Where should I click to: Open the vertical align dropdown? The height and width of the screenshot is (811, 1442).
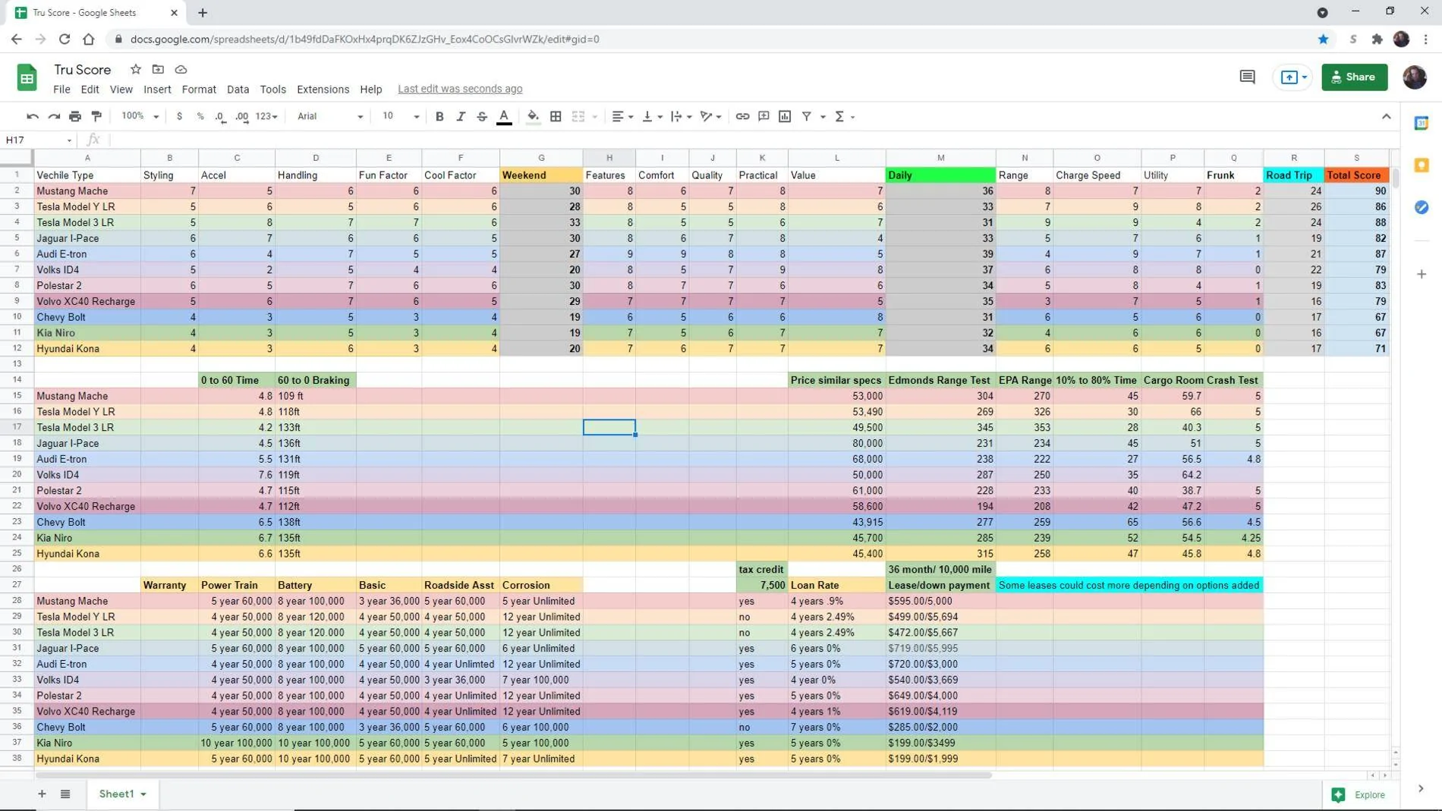pos(652,116)
